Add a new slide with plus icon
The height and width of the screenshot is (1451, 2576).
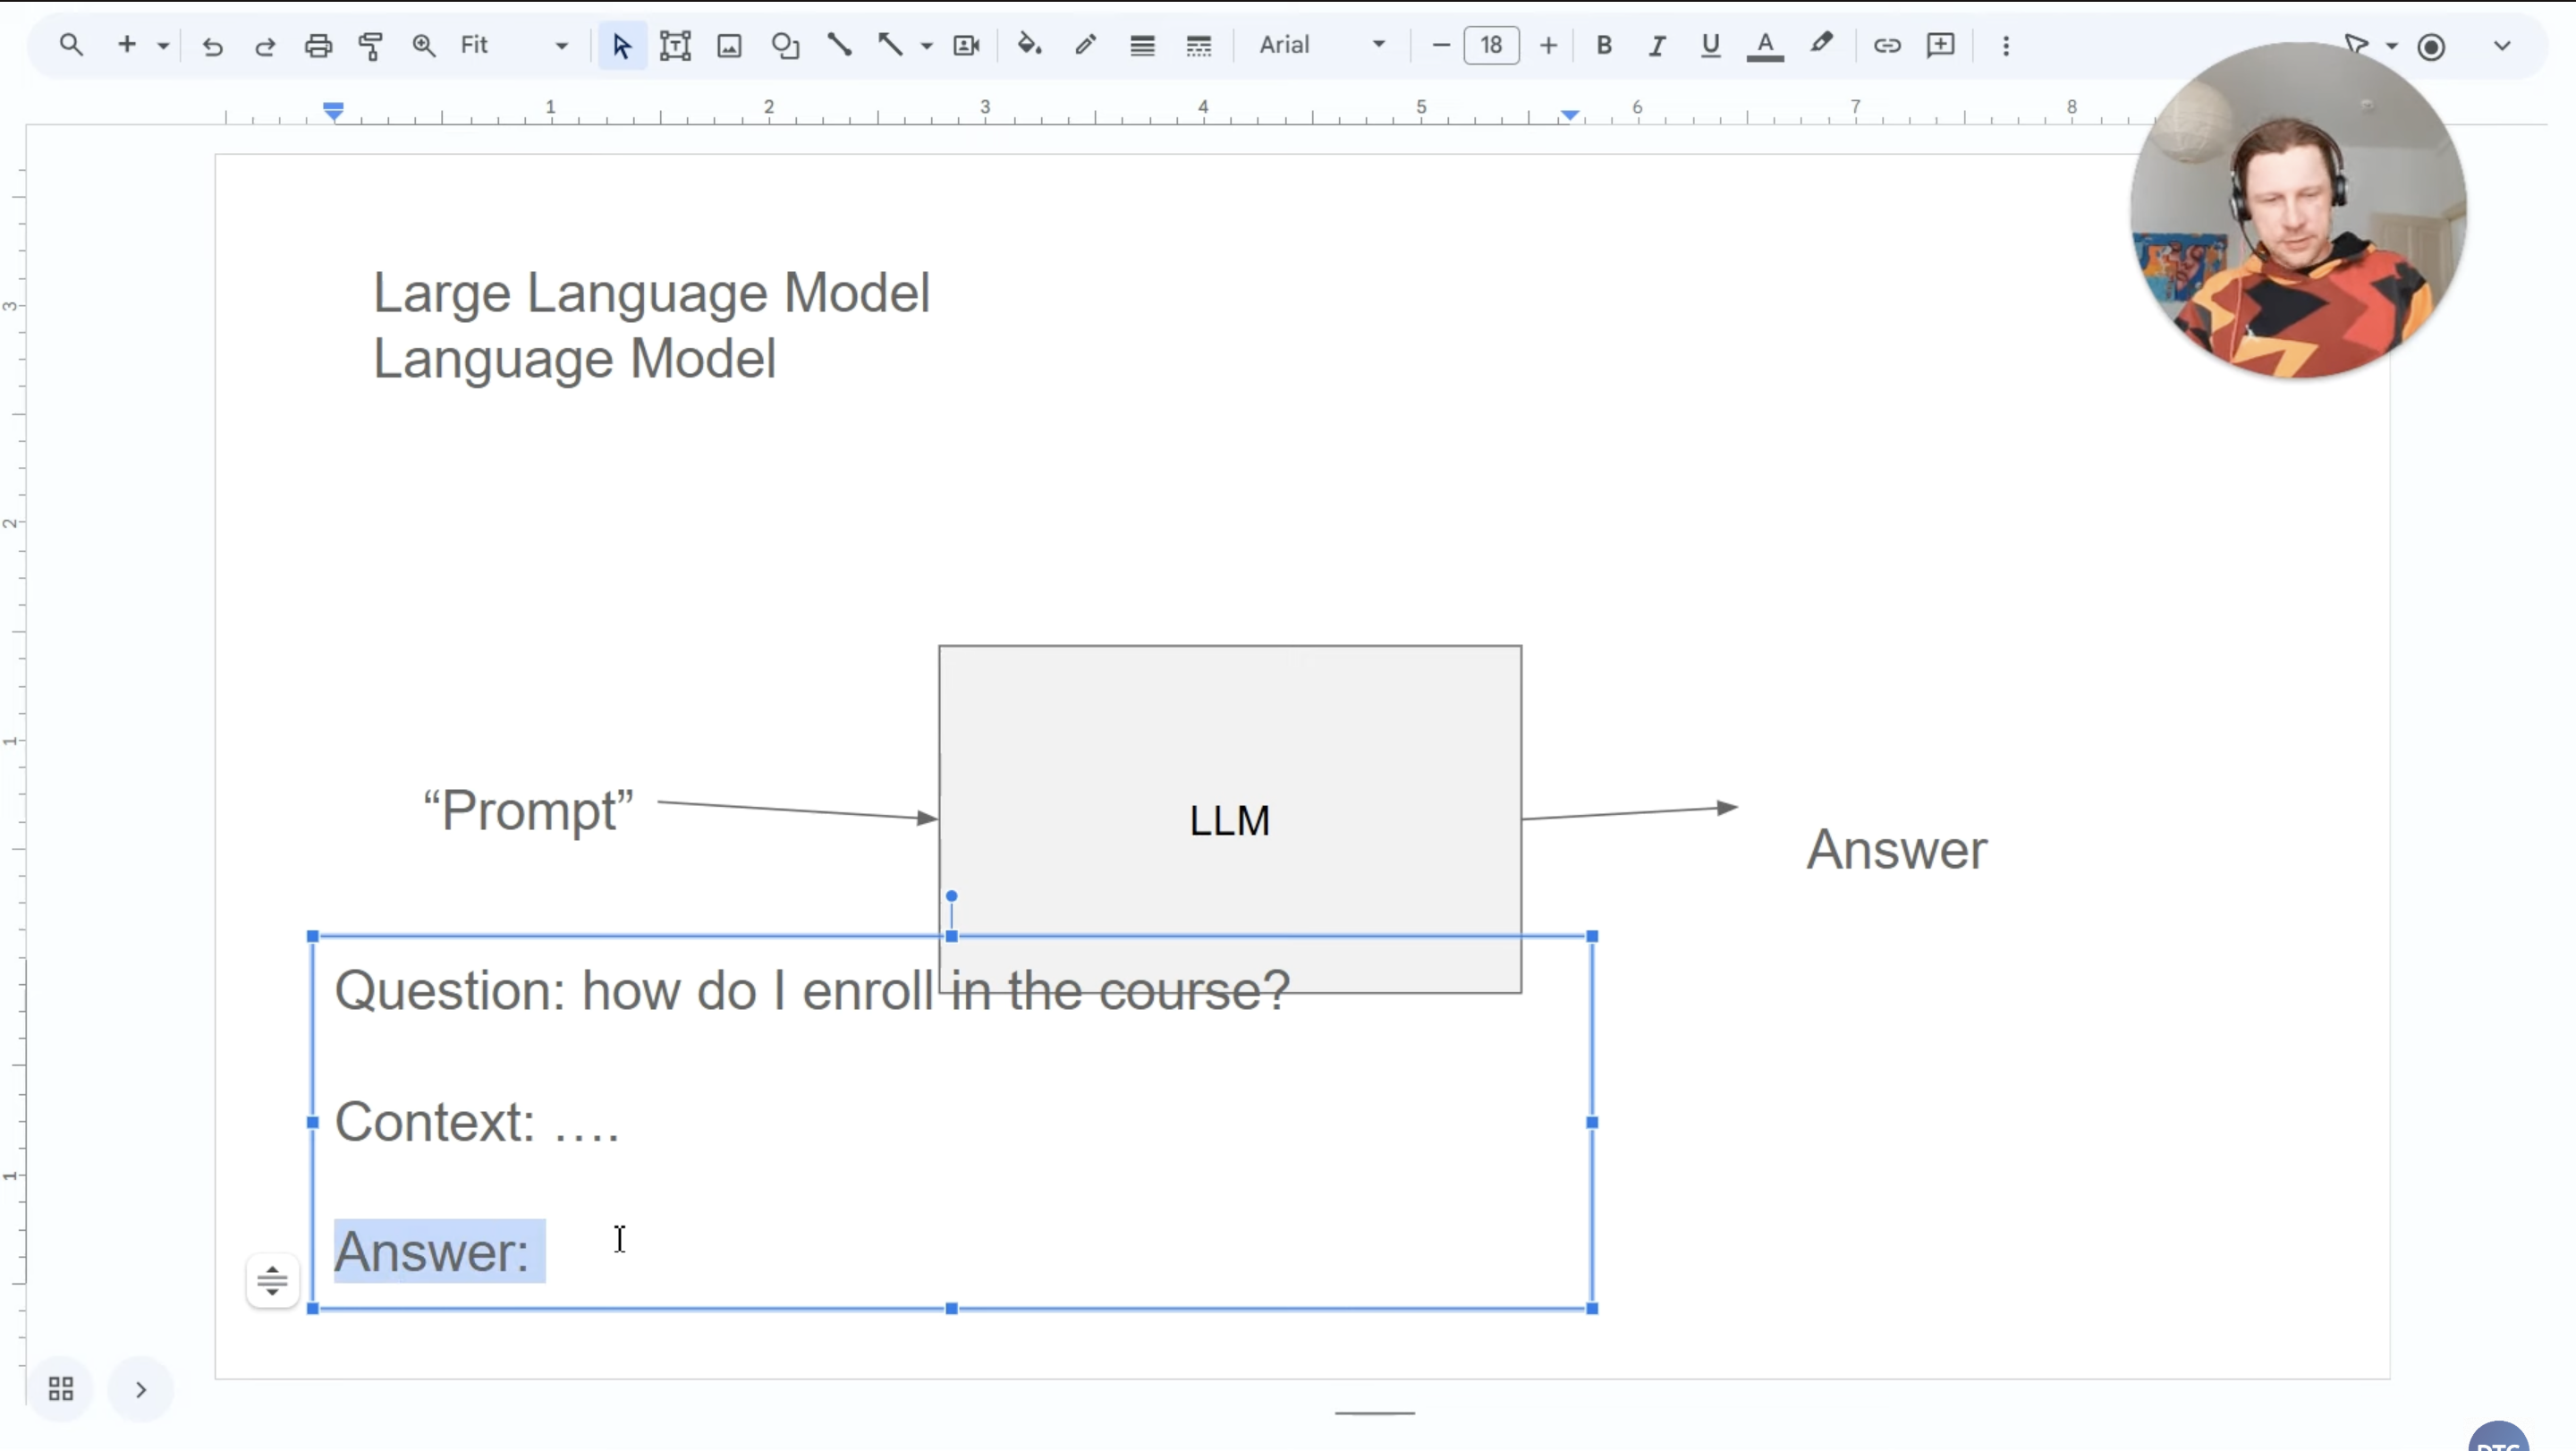click(x=127, y=45)
